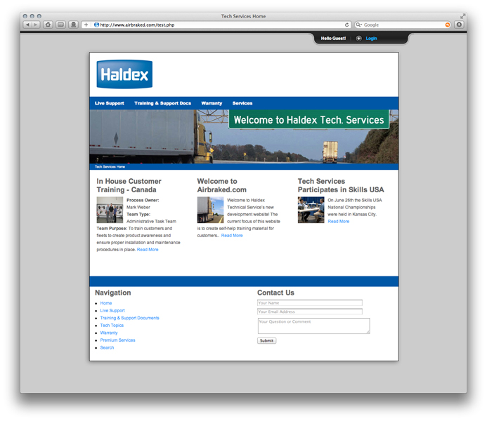Viewport: 487px width, 421px height.
Task: Read More about Canada customer training
Action: click(x=148, y=250)
